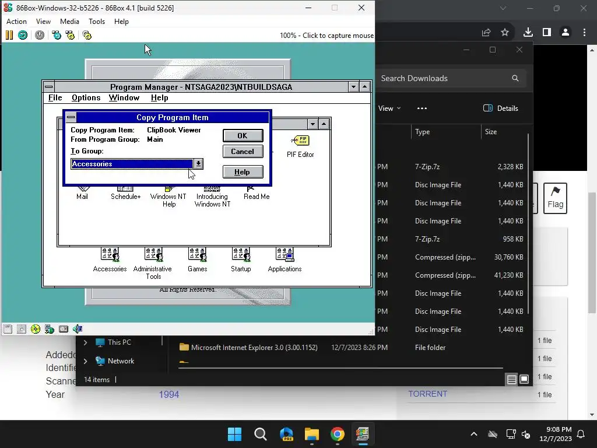Open Copy Program Item dialog control menu

71,117
